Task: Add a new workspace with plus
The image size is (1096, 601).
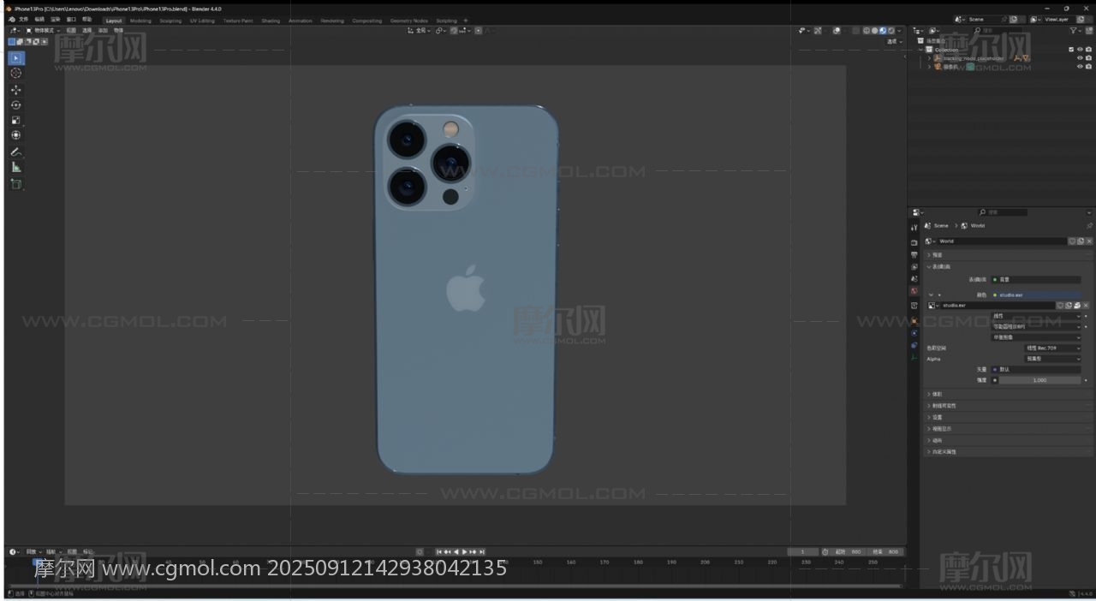Action: 466,21
